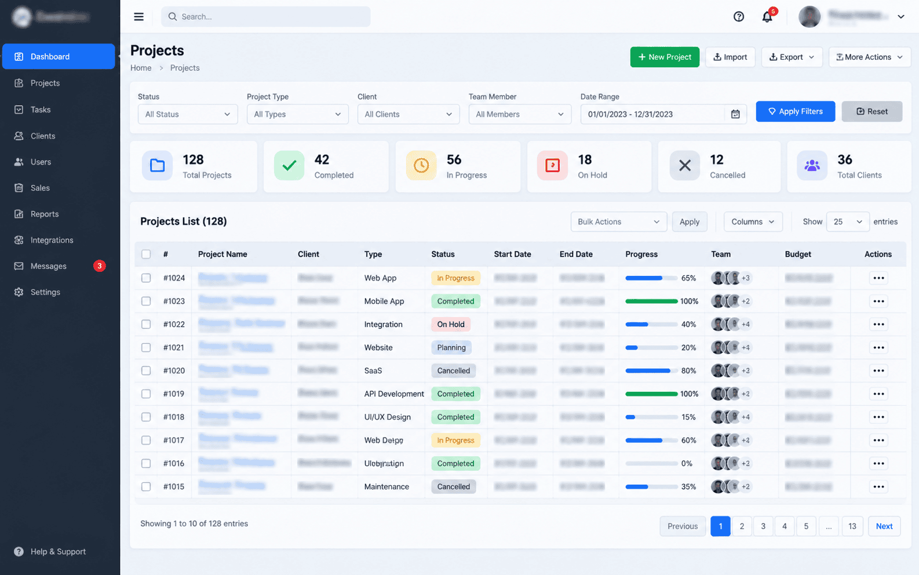Screen dimensions: 919x575
Task: Click the Reset filters button
Action: [x=872, y=111]
